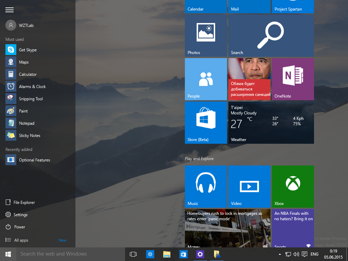Open Task View on the taskbar

(x=133, y=254)
